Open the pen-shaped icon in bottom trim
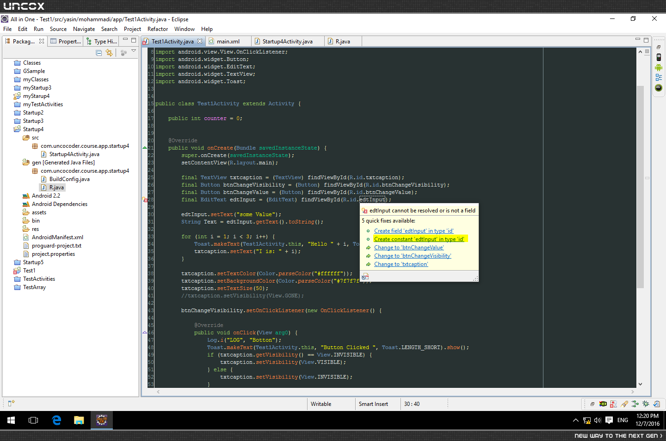 tap(624, 404)
